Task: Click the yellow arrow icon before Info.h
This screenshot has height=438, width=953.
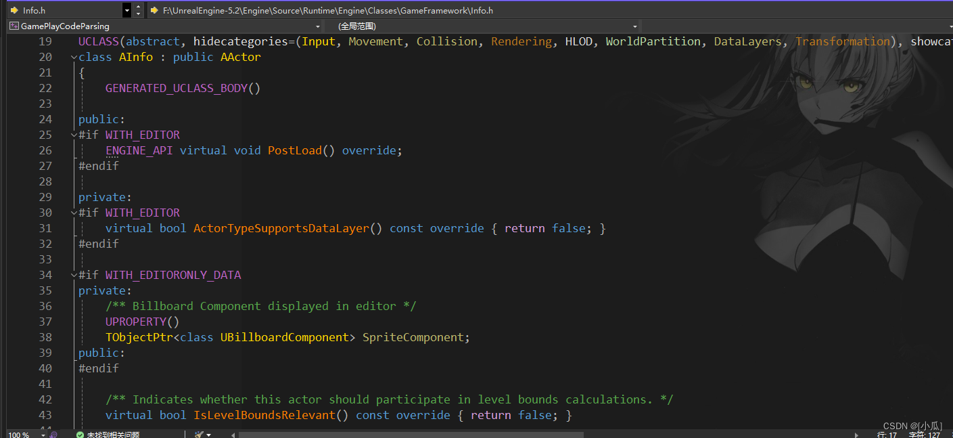Action: pyautogui.click(x=14, y=10)
